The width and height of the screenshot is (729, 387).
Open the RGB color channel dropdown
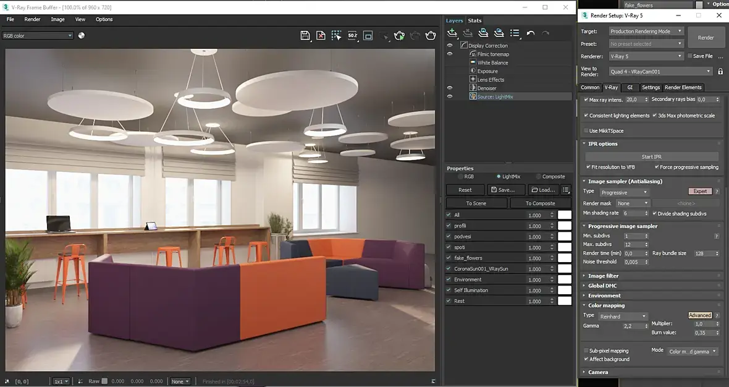click(38, 35)
